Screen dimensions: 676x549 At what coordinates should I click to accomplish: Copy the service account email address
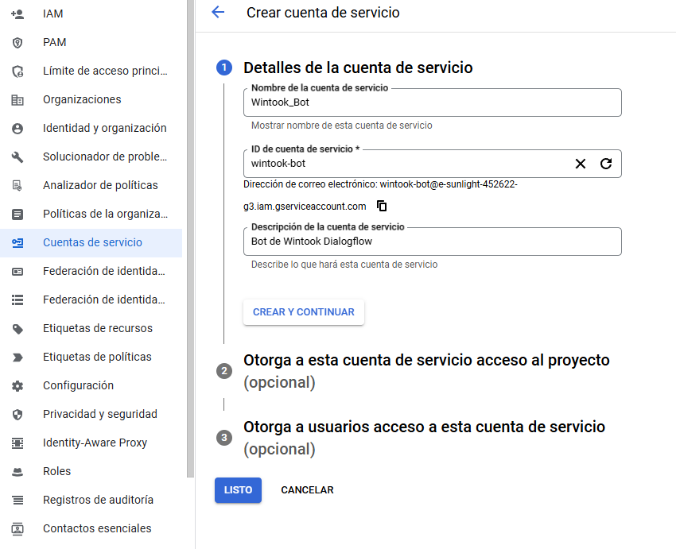382,207
